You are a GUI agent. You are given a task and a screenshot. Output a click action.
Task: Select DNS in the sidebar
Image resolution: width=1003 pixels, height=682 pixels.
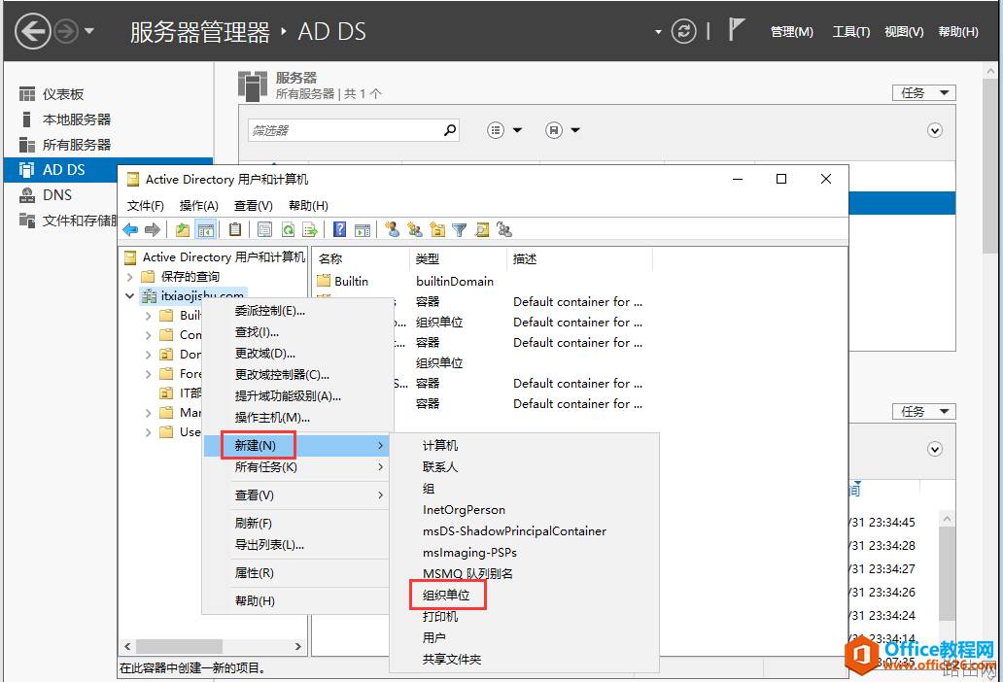pyautogui.click(x=57, y=195)
